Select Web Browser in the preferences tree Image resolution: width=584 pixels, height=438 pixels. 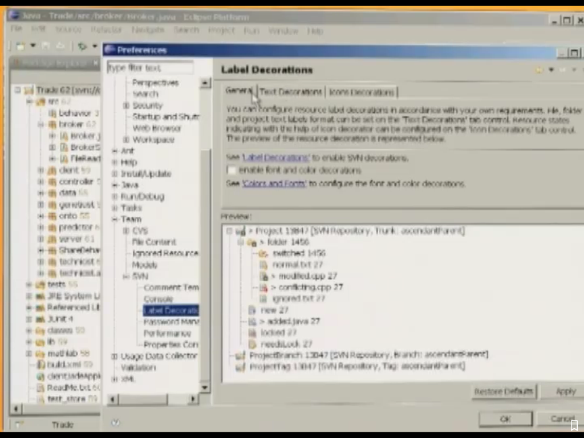click(x=157, y=128)
